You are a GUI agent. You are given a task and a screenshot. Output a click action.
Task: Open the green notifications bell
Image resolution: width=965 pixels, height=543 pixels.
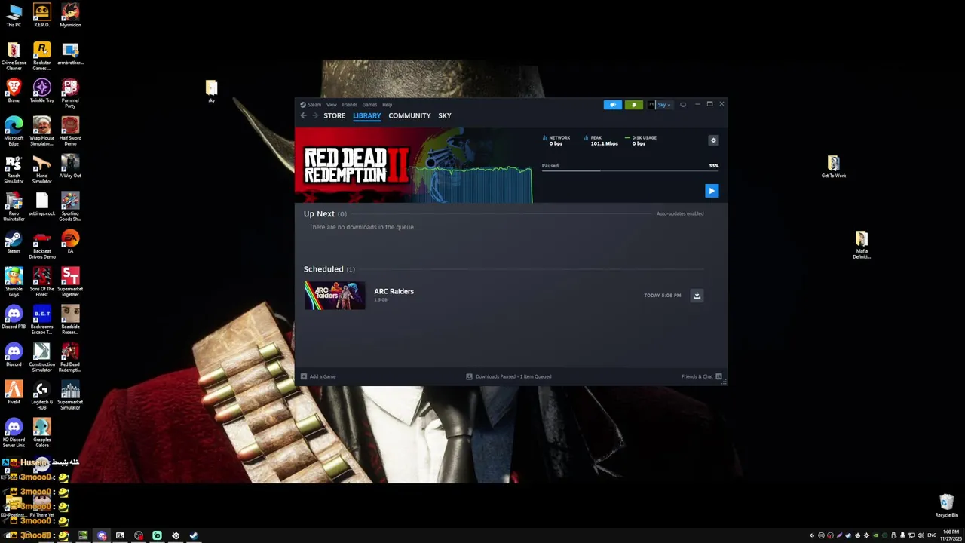pyautogui.click(x=633, y=105)
